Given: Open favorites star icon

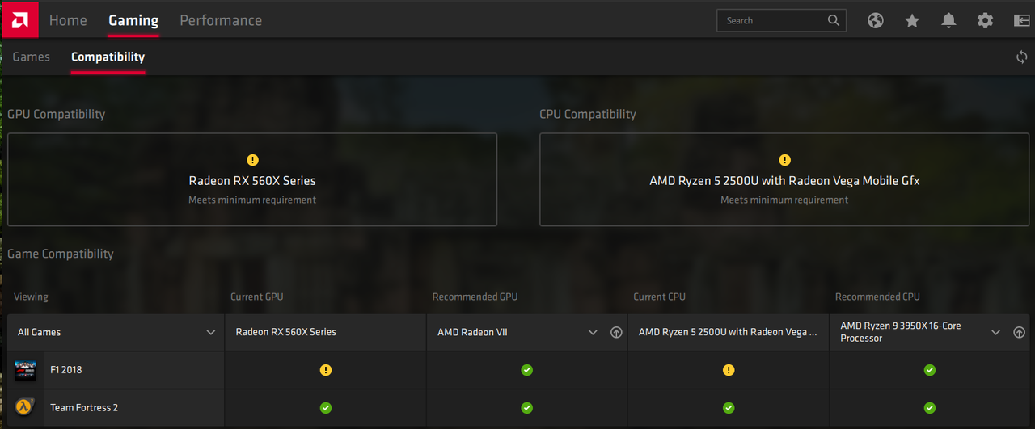Looking at the screenshot, I should (x=912, y=21).
